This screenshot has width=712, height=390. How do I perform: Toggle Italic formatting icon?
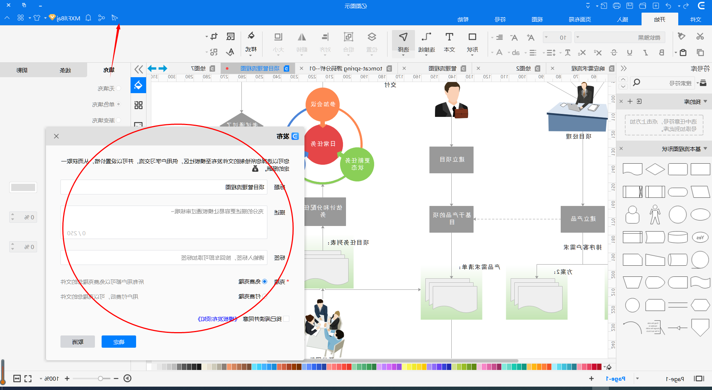(646, 52)
